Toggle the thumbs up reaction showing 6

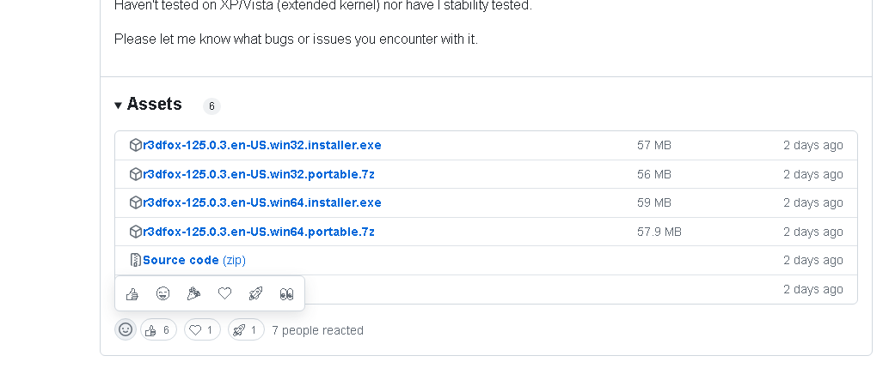tap(158, 329)
